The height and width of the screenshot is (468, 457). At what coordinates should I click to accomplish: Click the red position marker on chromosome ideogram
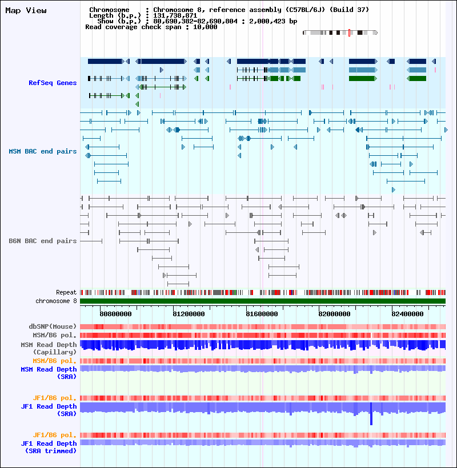[349, 33]
